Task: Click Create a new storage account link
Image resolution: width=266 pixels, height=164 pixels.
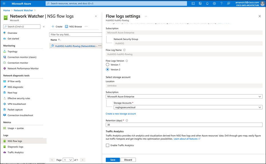Action: click(x=121, y=114)
